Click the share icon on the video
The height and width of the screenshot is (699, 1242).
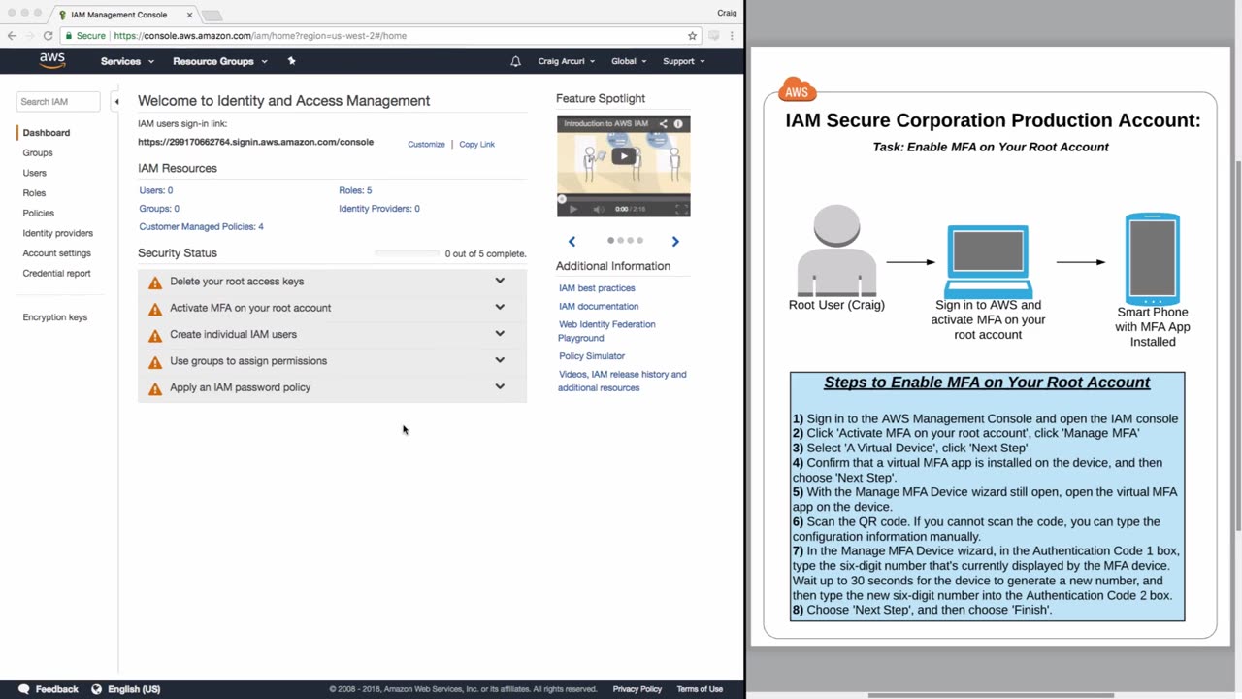coord(664,124)
